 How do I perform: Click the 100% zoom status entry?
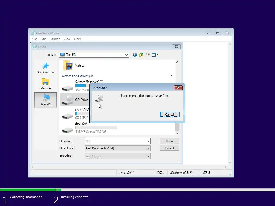pos(160,173)
